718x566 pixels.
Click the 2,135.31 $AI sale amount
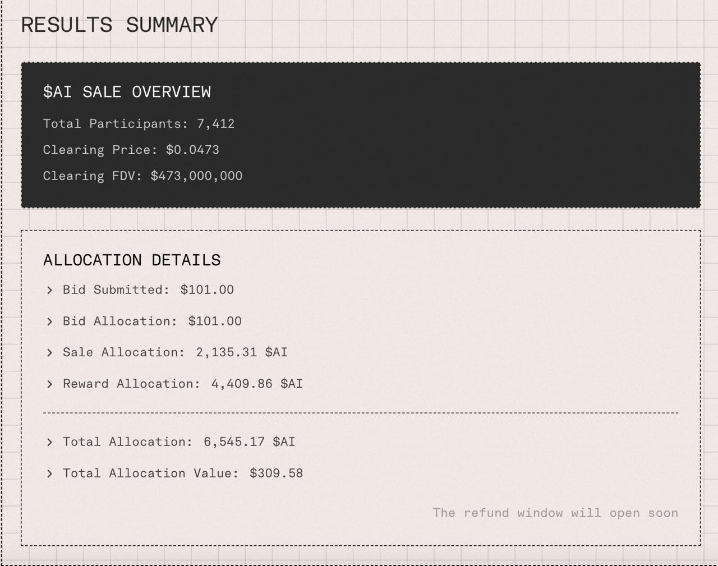tap(241, 352)
